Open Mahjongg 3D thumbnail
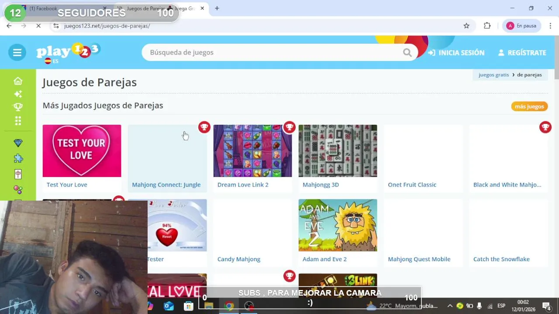 click(x=338, y=151)
